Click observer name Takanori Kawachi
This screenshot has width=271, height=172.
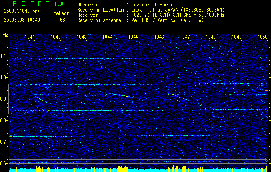[x=152, y=5]
